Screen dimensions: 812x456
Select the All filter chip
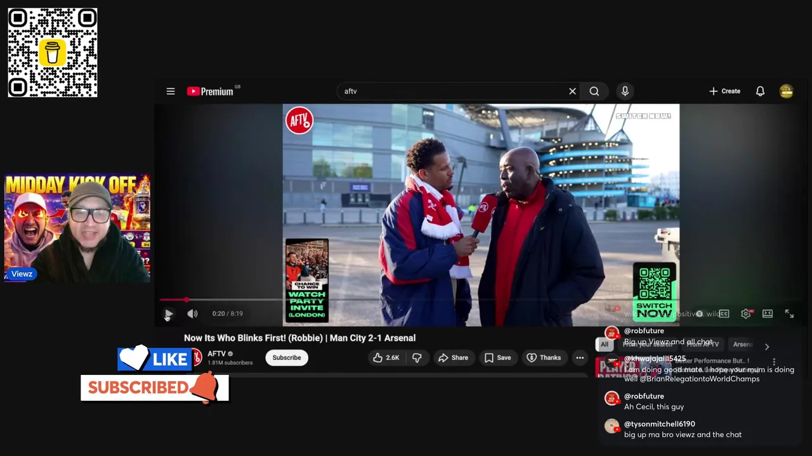[x=604, y=345]
